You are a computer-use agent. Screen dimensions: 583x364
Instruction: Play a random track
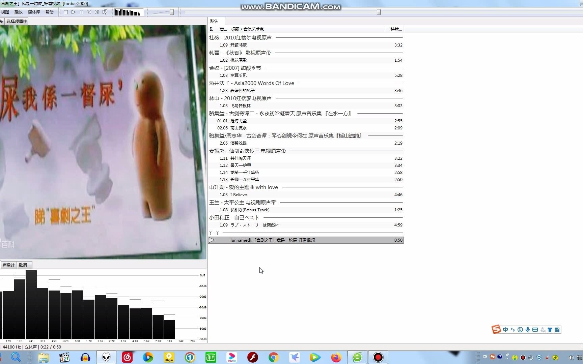(x=105, y=12)
